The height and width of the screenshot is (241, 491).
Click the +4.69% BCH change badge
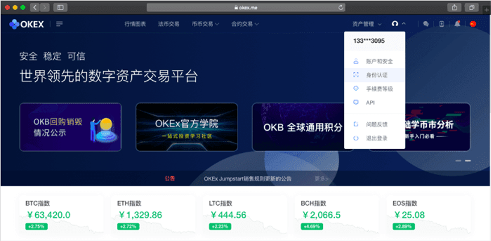coord(312,226)
